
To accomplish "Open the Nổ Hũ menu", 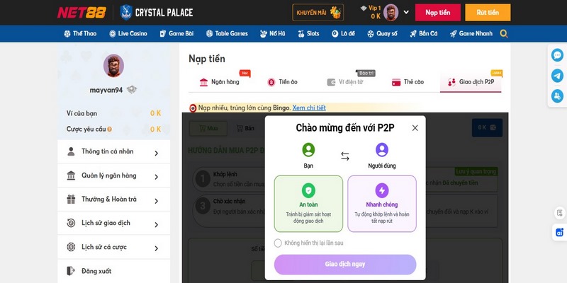I will click(273, 33).
